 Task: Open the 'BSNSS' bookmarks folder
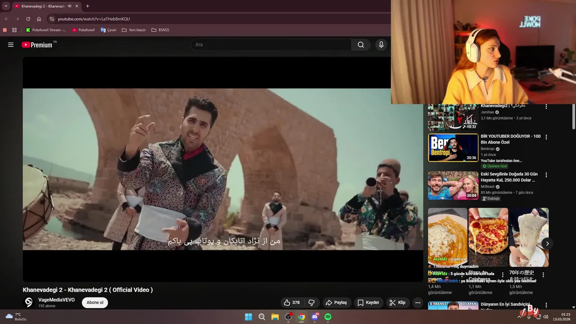click(x=161, y=30)
